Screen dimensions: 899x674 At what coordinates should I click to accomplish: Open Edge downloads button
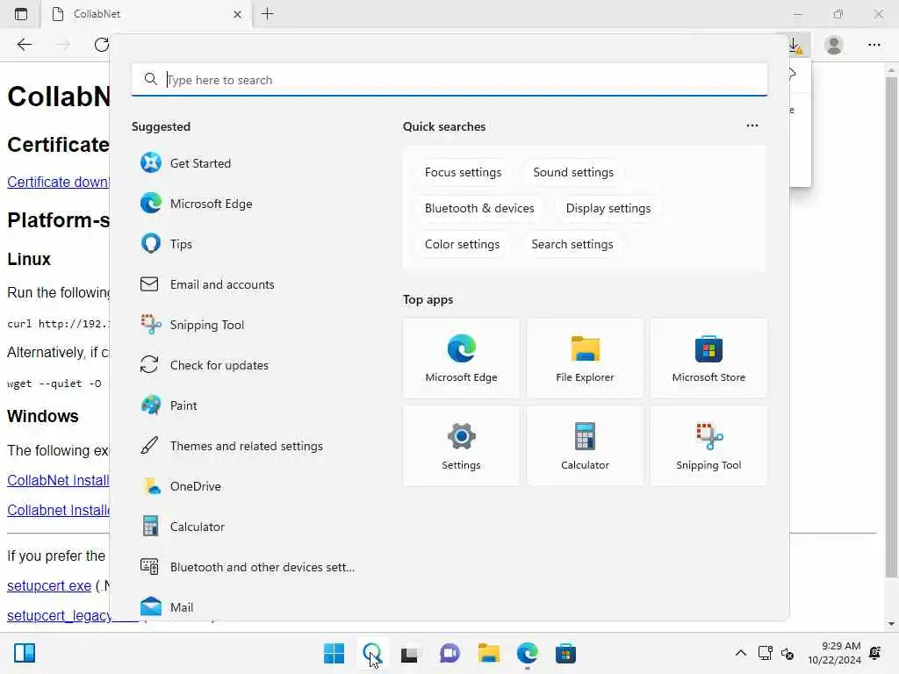click(x=795, y=46)
